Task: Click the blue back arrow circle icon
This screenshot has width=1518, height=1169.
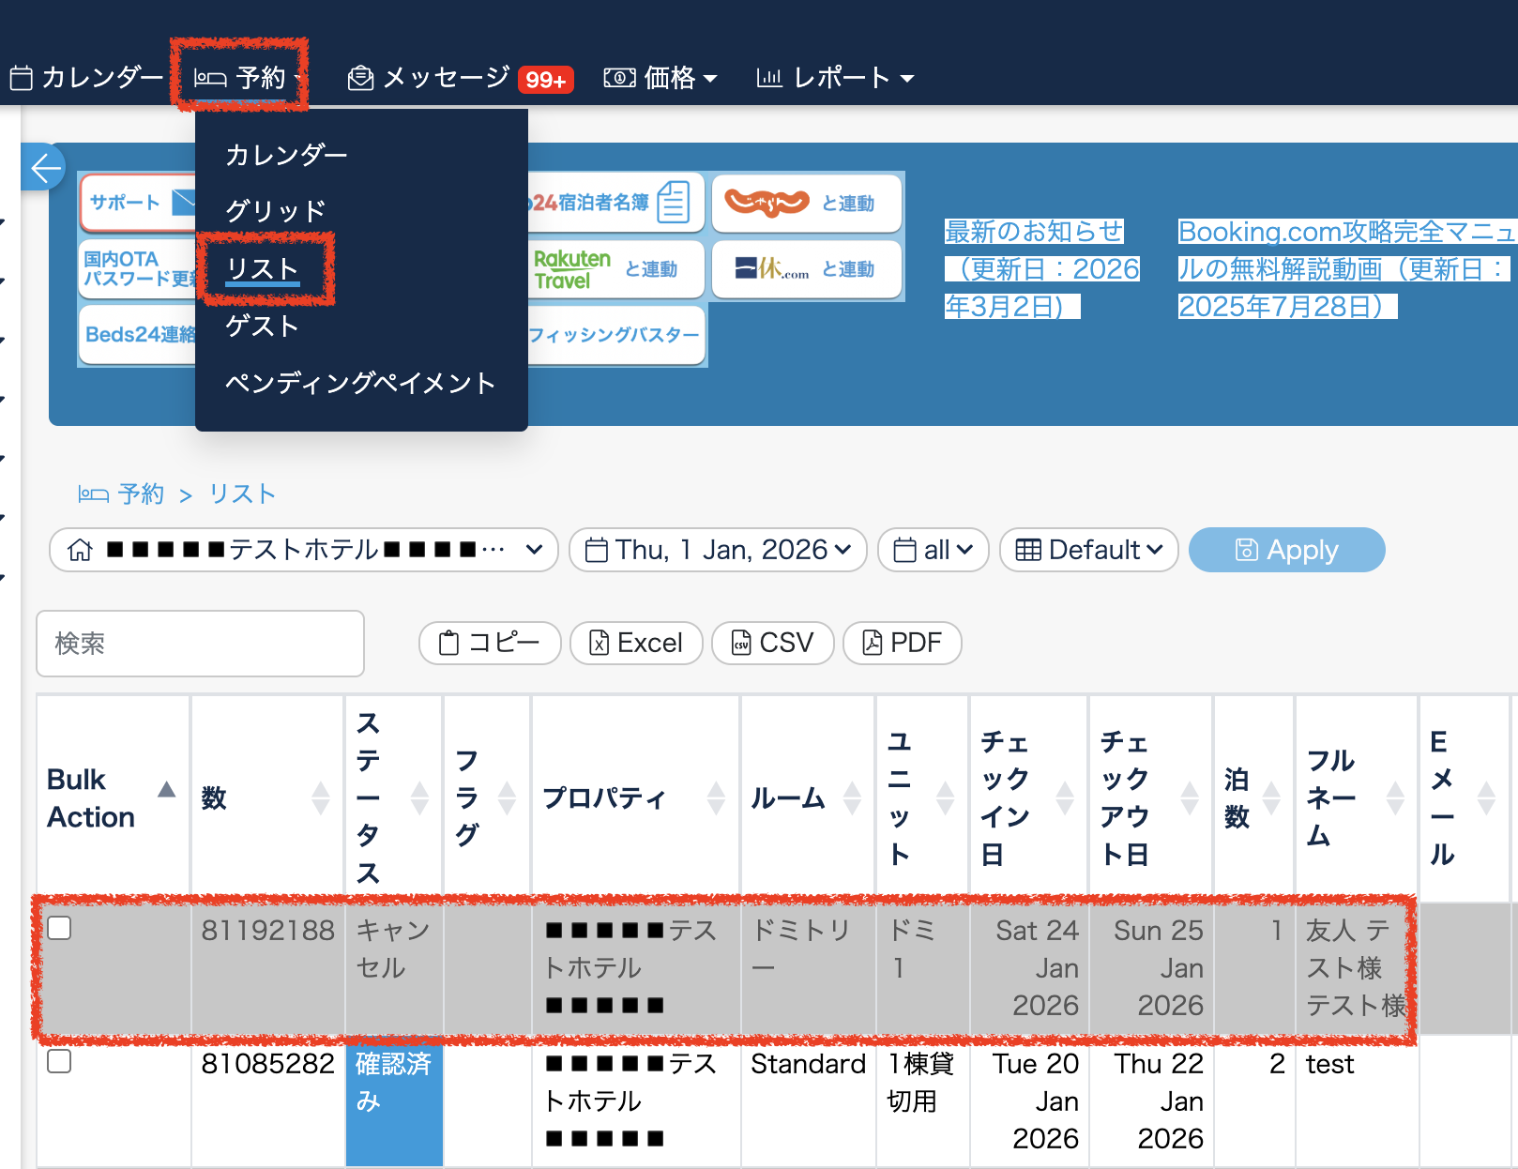Action: 44,169
